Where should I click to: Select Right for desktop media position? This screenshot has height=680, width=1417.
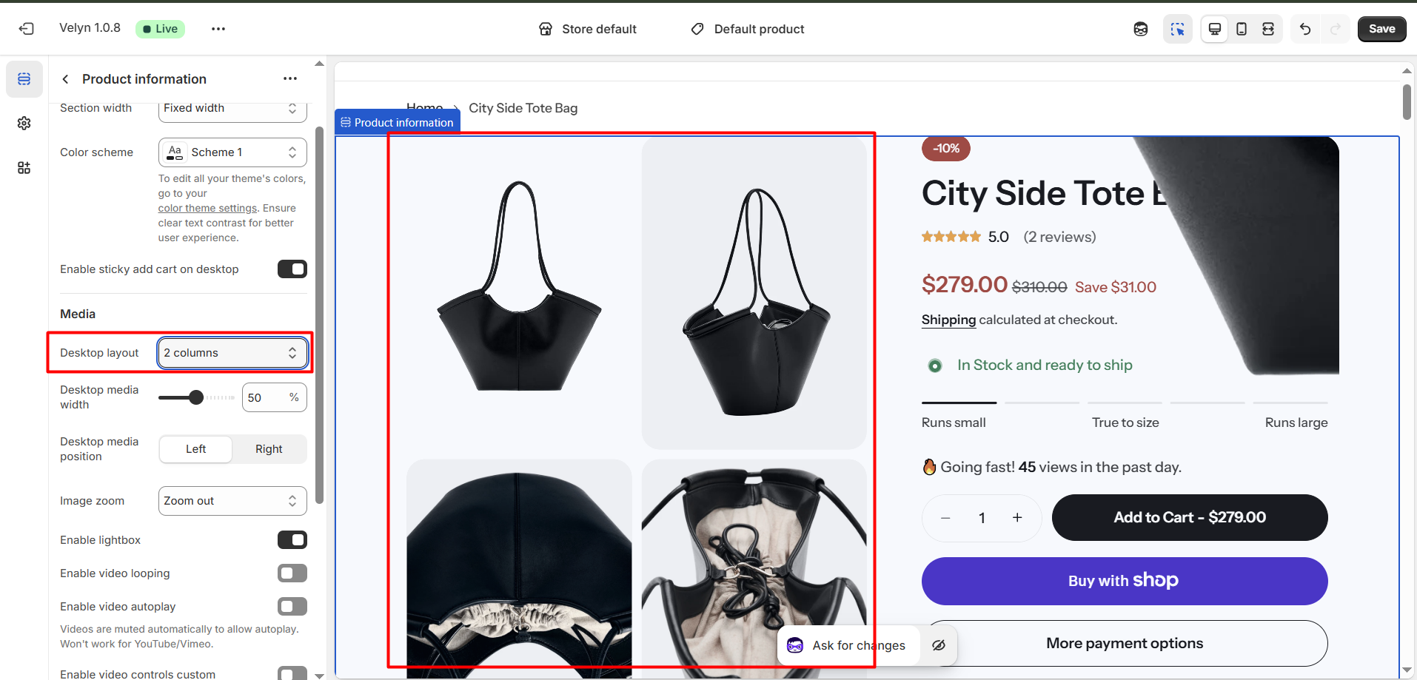click(x=269, y=449)
